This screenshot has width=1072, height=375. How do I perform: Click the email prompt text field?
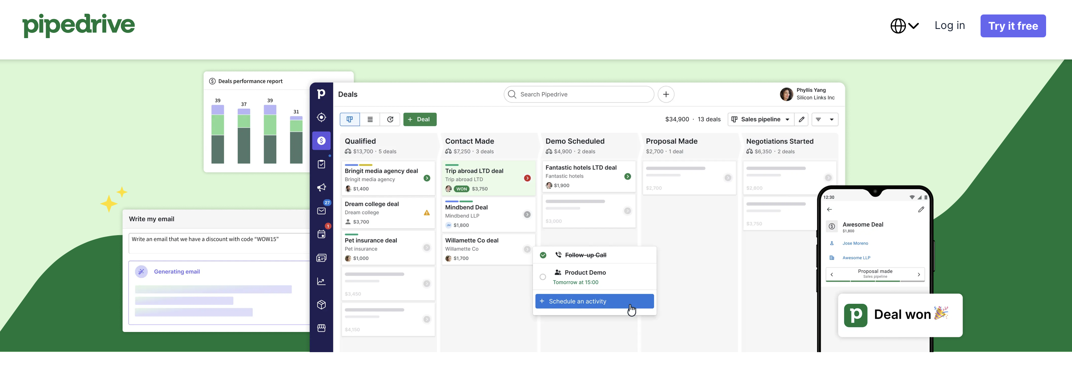pos(219,243)
